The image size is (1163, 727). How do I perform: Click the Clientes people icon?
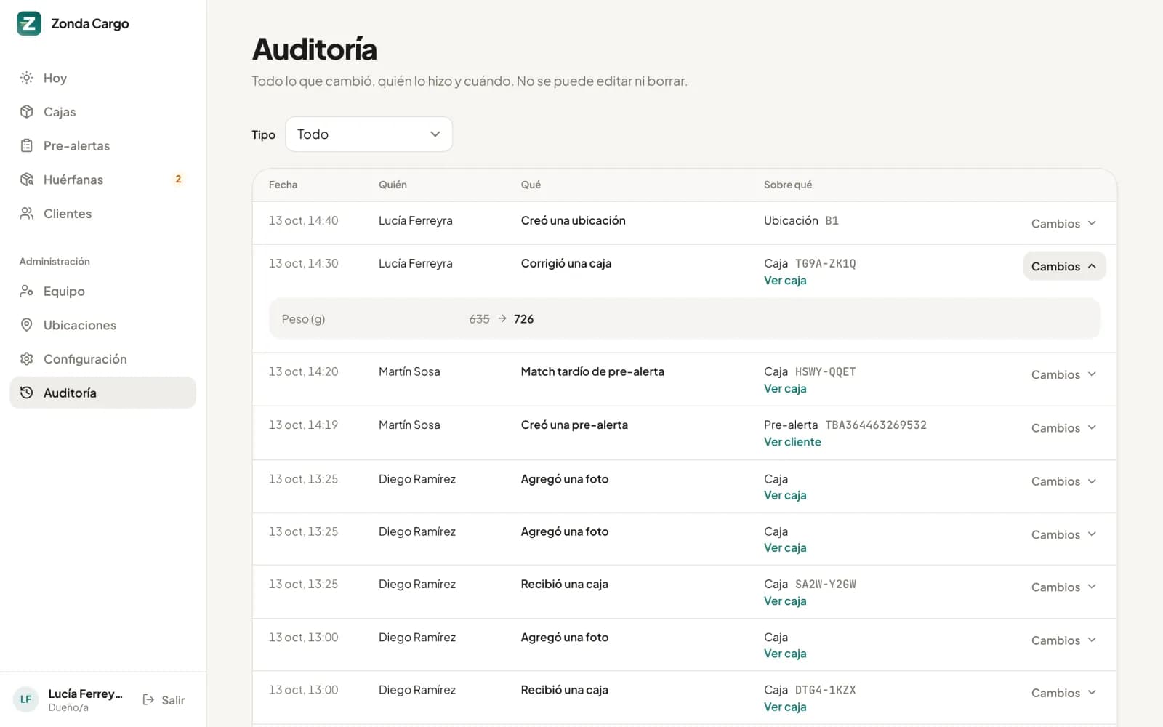(27, 213)
